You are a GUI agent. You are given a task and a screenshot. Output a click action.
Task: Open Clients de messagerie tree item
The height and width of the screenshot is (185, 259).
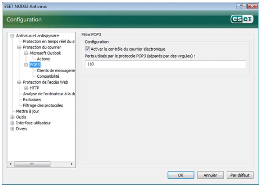[56, 71]
